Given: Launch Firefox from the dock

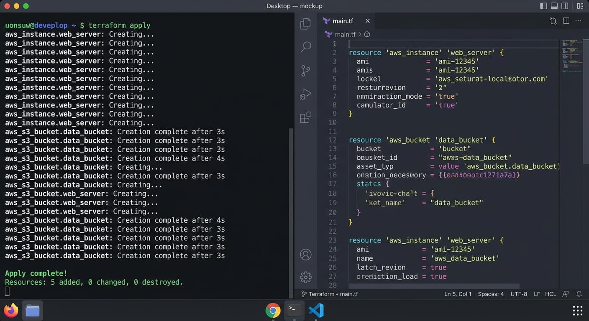Looking at the screenshot, I should pos(11,310).
